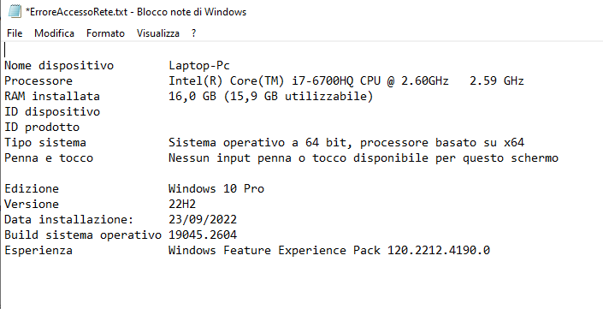Image resolution: width=603 pixels, height=309 pixels.
Task: Open the Formato menu
Action: (105, 33)
